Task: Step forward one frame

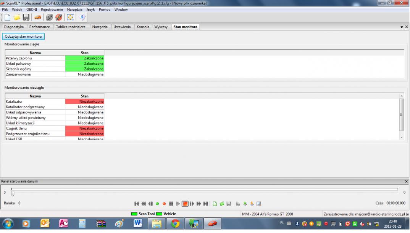Action: (192, 204)
